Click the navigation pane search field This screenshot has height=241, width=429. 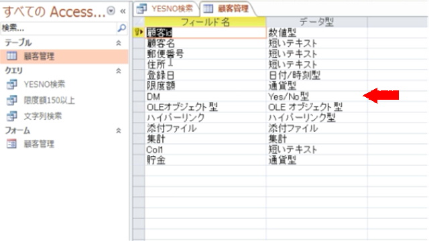tap(59, 28)
